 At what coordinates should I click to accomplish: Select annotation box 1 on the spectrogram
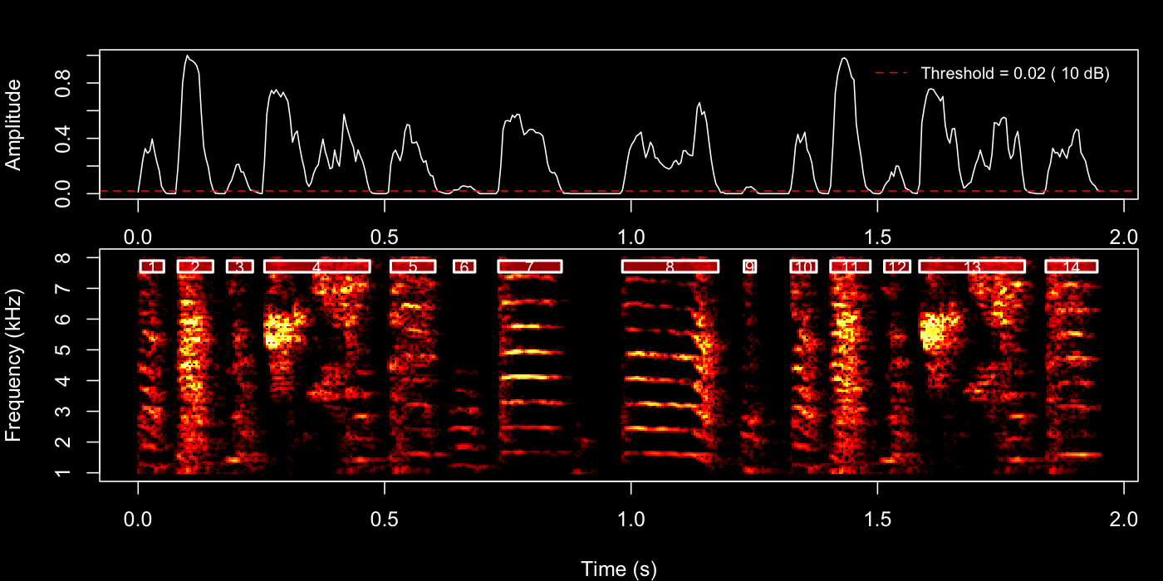(153, 264)
